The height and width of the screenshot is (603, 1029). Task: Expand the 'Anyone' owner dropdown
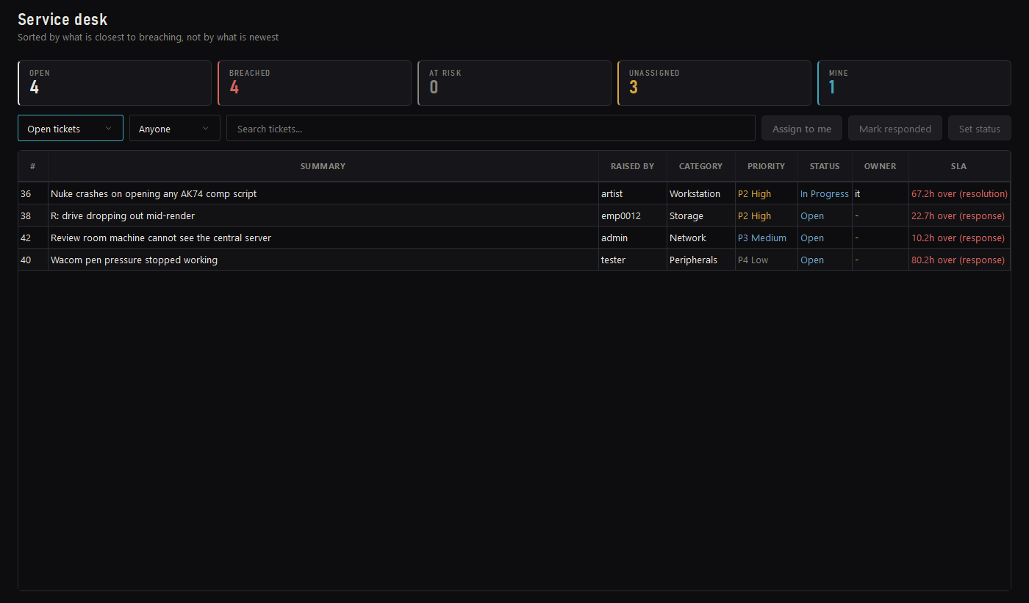click(x=175, y=128)
